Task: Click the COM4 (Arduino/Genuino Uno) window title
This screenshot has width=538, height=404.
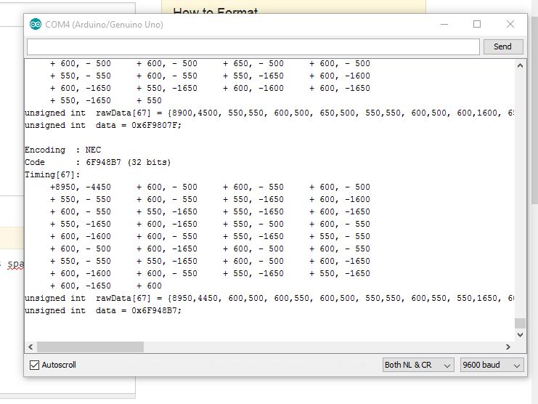Action: tap(105, 25)
